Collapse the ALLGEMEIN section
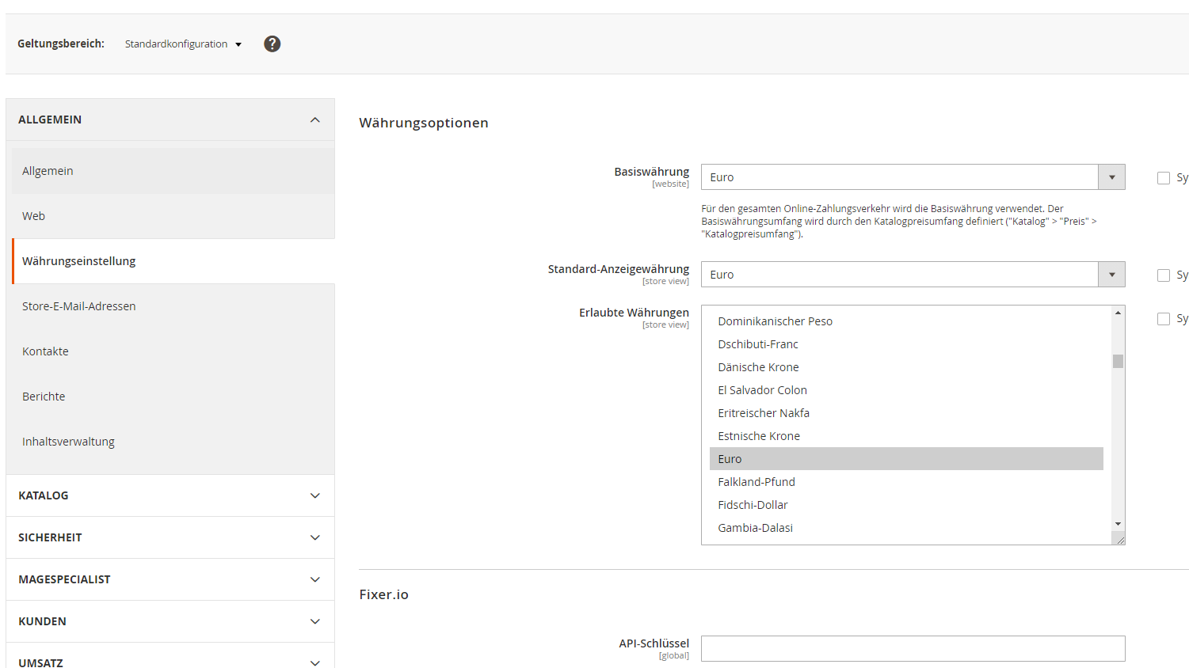Viewport: 1189px width, 668px height. pyautogui.click(x=170, y=119)
